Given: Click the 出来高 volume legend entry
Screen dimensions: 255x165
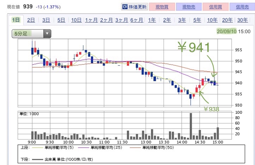Looking at the screenshot, I should click(62, 159).
